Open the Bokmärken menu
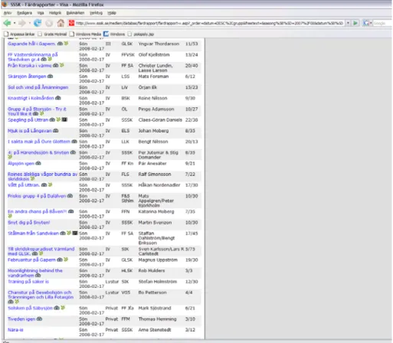Screen dimensions: 393x343 pyautogui.click(x=75, y=13)
